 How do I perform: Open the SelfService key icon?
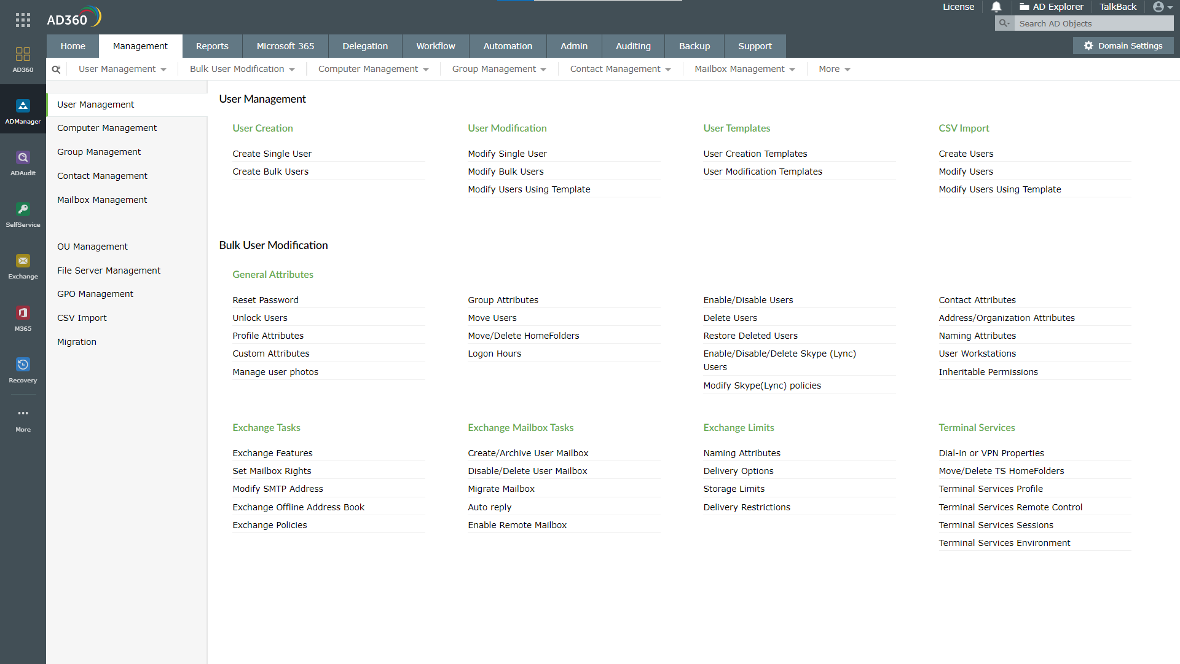click(23, 215)
